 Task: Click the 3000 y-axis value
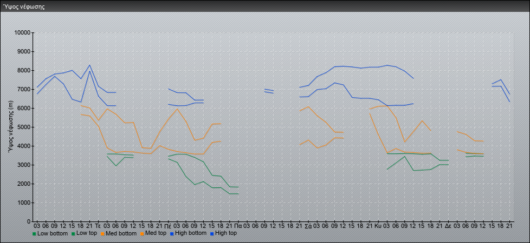click(24, 165)
